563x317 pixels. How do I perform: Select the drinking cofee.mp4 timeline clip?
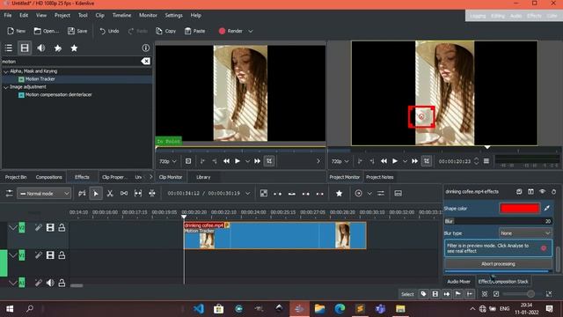coord(274,235)
